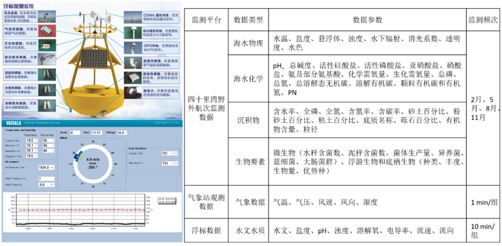The image size is (502, 246).
Task: Click the 海水化学 data type cell
Action: click(248, 79)
